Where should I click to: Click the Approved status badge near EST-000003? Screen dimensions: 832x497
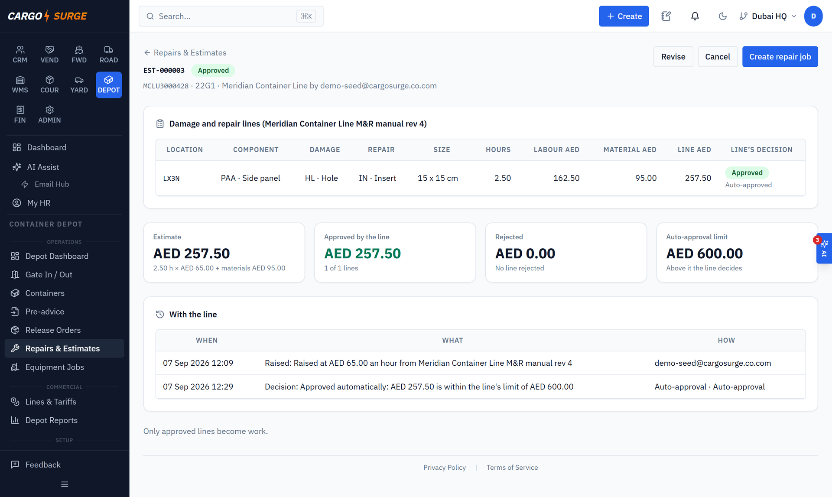click(213, 70)
